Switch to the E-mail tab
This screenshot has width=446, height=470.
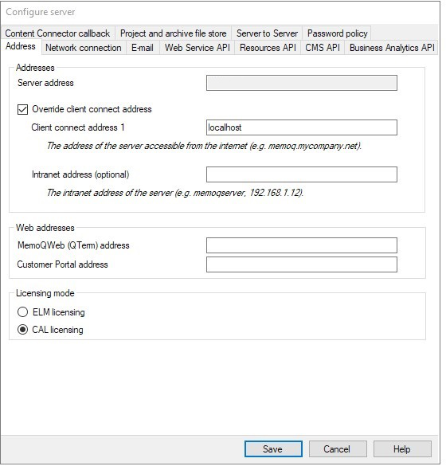(143, 48)
